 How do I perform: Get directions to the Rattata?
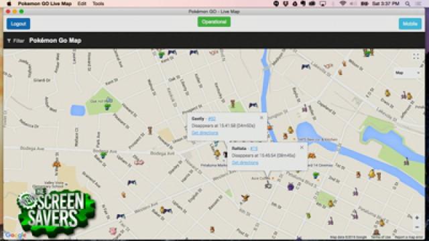pos(245,163)
